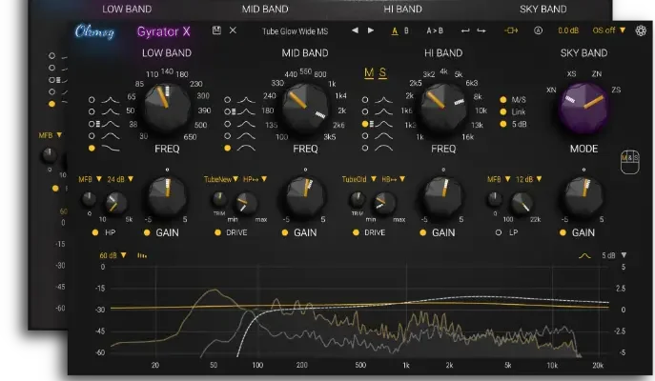Open the OS off oversampling dropdown
655x381 pixels.
(609, 30)
